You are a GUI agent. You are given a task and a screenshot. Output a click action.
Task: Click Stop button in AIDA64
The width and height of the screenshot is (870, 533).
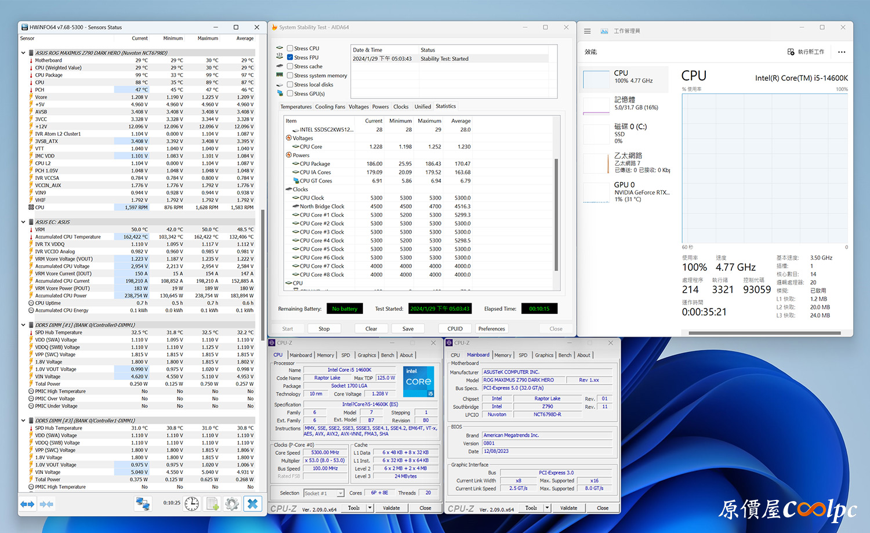click(324, 329)
